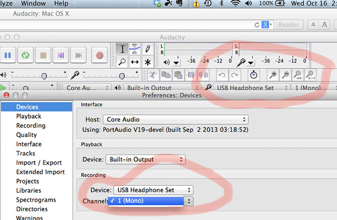Skip to end of the track
Viewport: 337px width, 220px height.
[78, 55]
